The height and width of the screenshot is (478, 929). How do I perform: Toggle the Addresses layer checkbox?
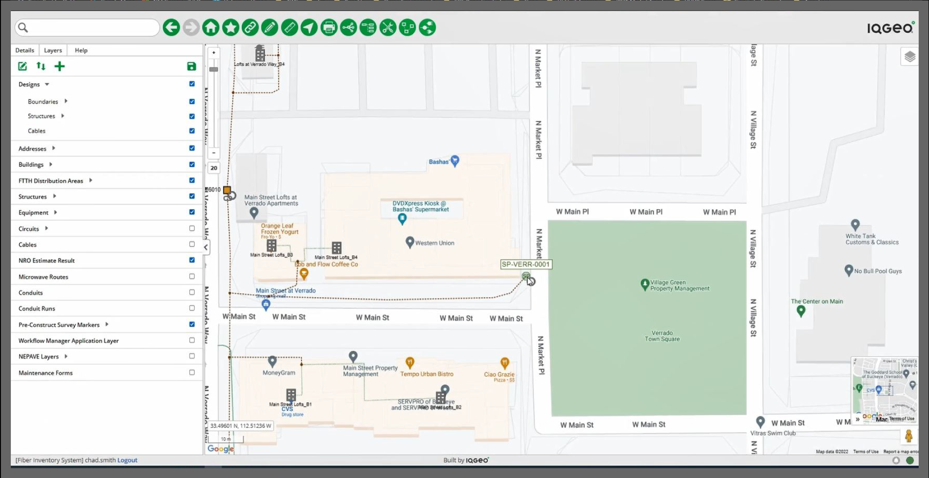192,148
